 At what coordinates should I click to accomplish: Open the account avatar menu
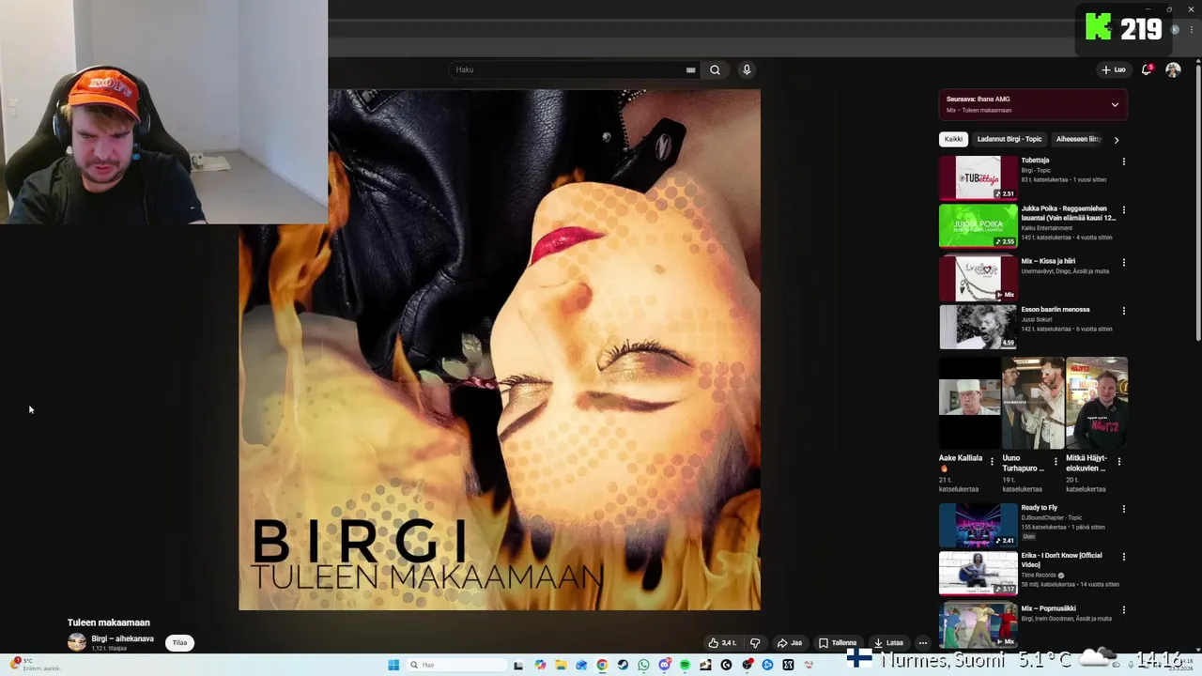(x=1173, y=69)
